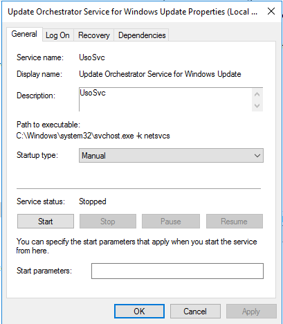Click the display name value text
The image size is (283, 324).
coord(160,74)
